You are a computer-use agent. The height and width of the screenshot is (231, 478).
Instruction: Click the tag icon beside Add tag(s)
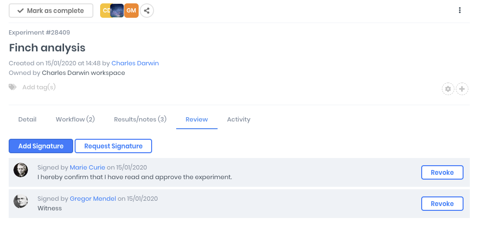13,87
